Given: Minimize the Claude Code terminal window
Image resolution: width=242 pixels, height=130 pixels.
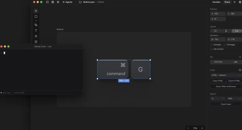Looking at the screenshot, I should [5, 46].
